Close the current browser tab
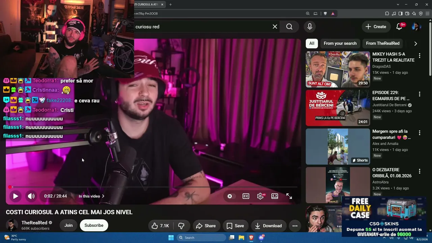 tap(162, 4)
